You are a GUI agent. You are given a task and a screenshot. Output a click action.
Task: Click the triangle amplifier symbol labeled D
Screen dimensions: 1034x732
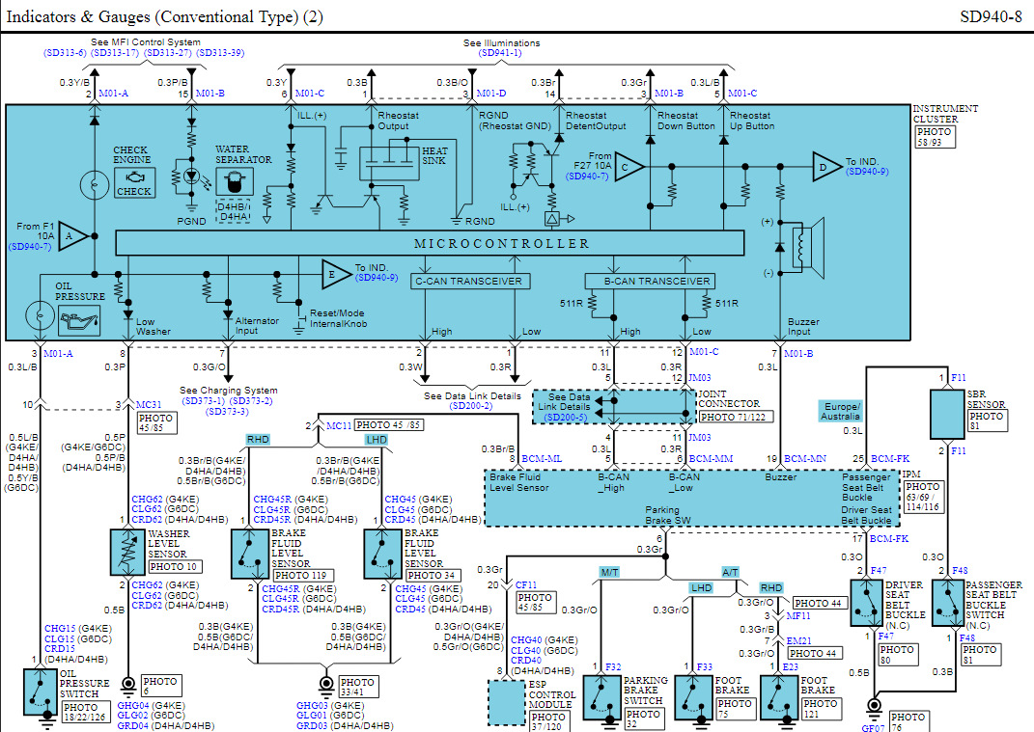pyautogui.click(x=827, y=167)
